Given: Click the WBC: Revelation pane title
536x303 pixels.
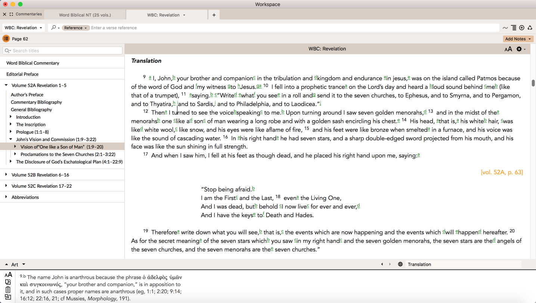Looking at the screenshot, I should click(x=327, y=49).
